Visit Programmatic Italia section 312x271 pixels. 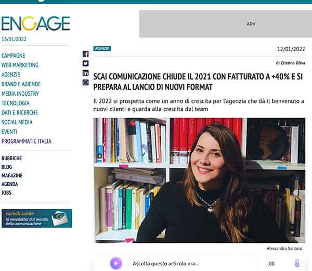pos(27,141)
